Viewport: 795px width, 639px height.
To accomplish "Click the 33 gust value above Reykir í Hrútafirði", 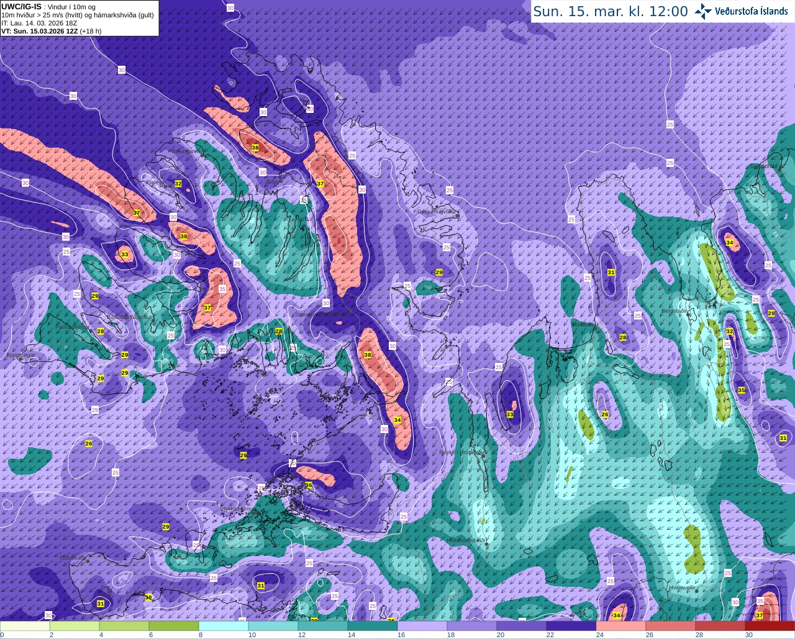I will 510,414.
